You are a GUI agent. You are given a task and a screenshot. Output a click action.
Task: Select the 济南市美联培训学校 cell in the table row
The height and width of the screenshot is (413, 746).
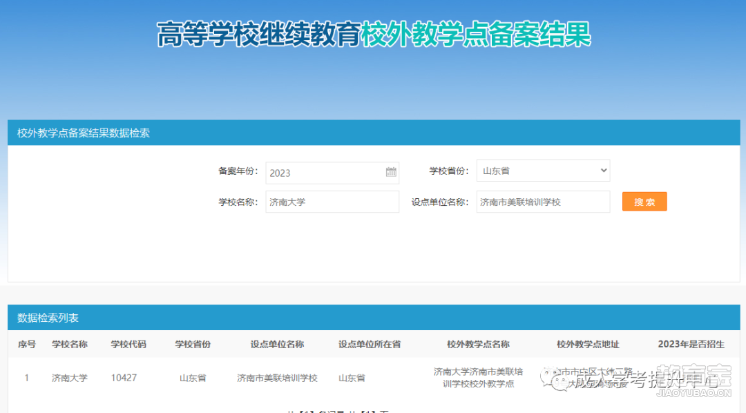[278, 378]
